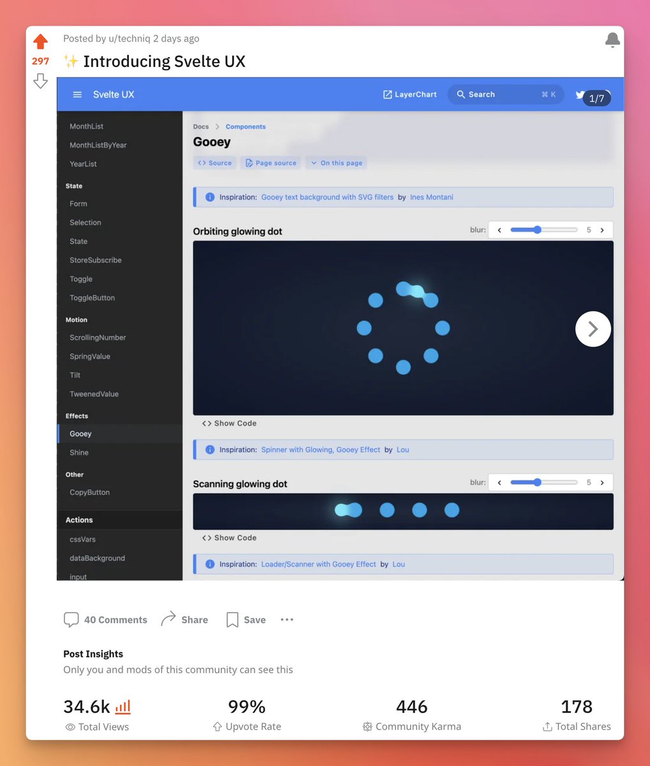Open the Page source button
Viewport: 650px width, 766px height.
click(x=271, y=163)
